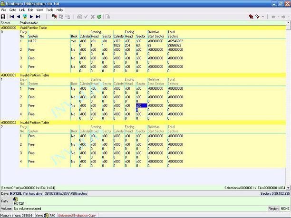Click the xFE ending head value
This screenshot has height=218, width=291.
[127, 41]
